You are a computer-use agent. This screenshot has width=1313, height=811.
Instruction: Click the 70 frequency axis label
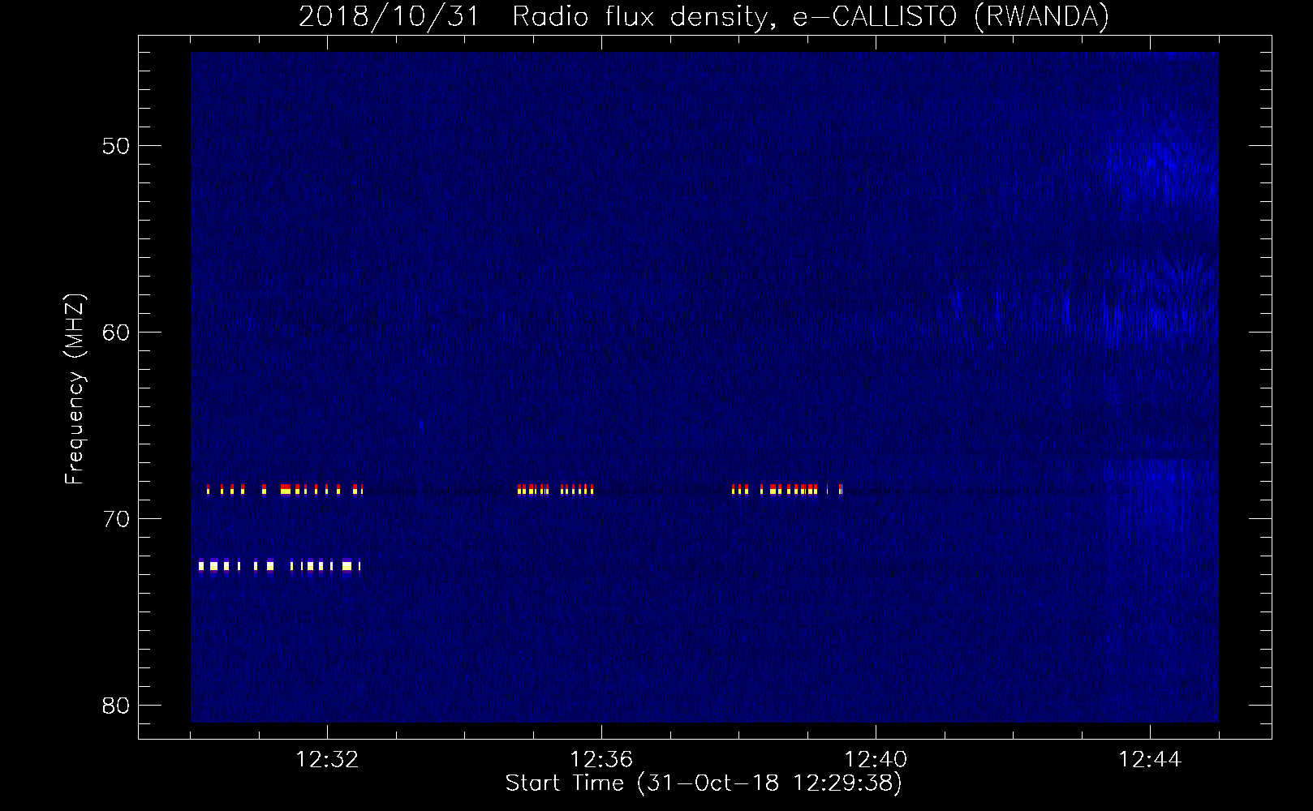(x=116, y=519)
